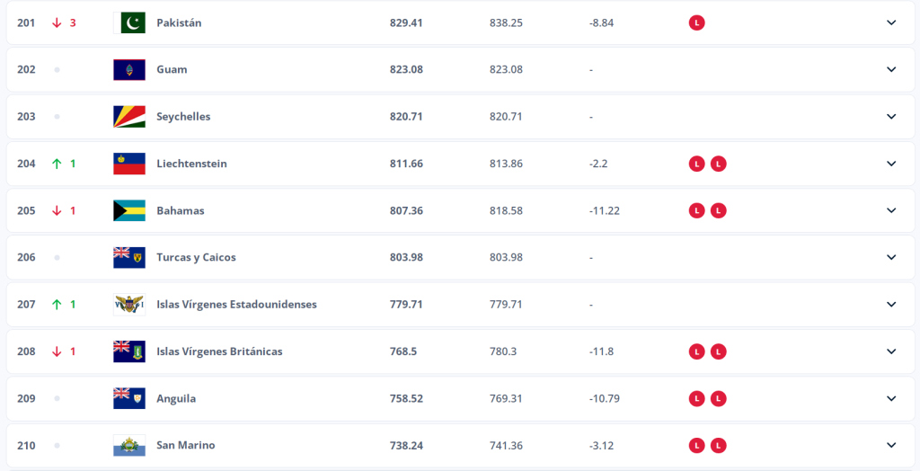Expand the Seychelles row chevron
This screenshot has height=471, width=920.
pos(891,116)
